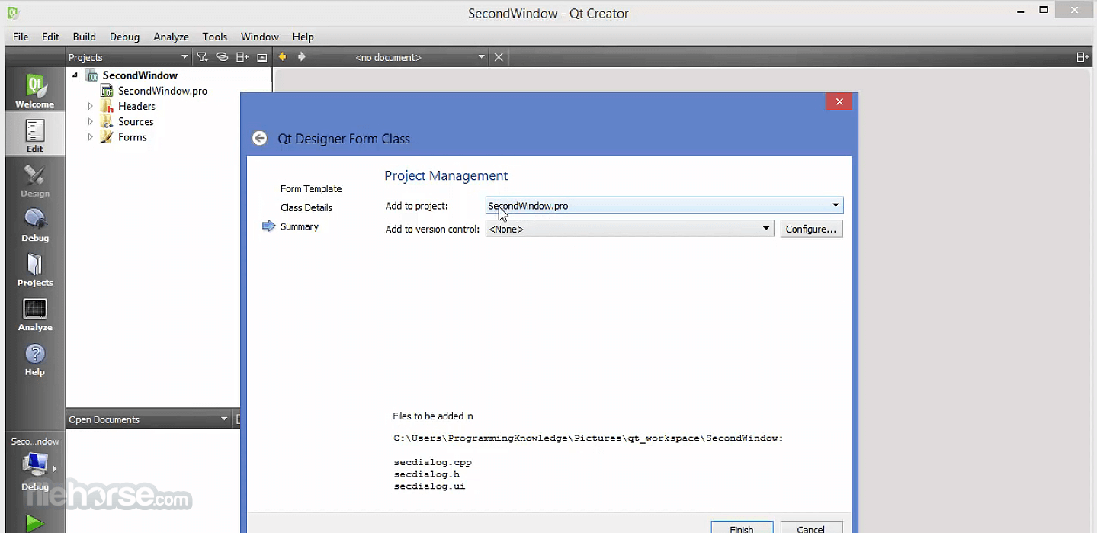Open the Projects view selector dropdown
Viewport: 1097px width, 533px height.
pyautogui.click(x=128, y=57)
